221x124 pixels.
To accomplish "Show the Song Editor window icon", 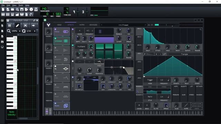I will 3,14.
